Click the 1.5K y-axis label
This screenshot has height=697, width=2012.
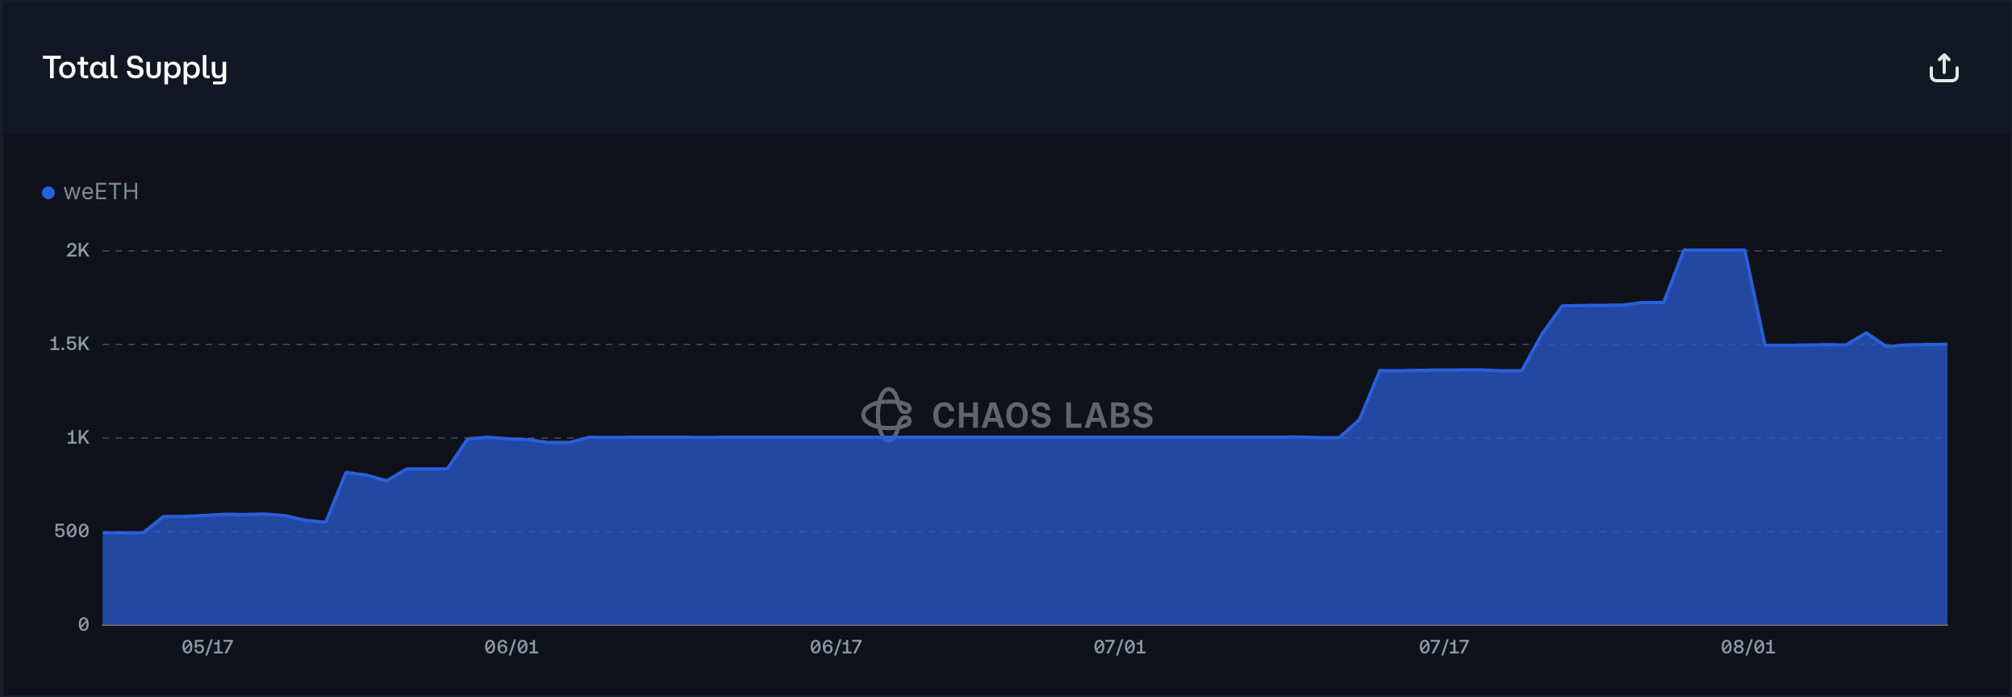(69, 344)
